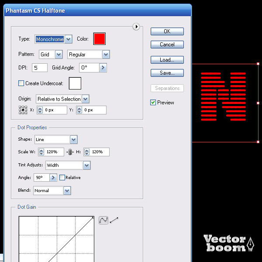Click the Scale W 120% field
The width and height of the screenshot is (262, 262).
click(54, 152)
